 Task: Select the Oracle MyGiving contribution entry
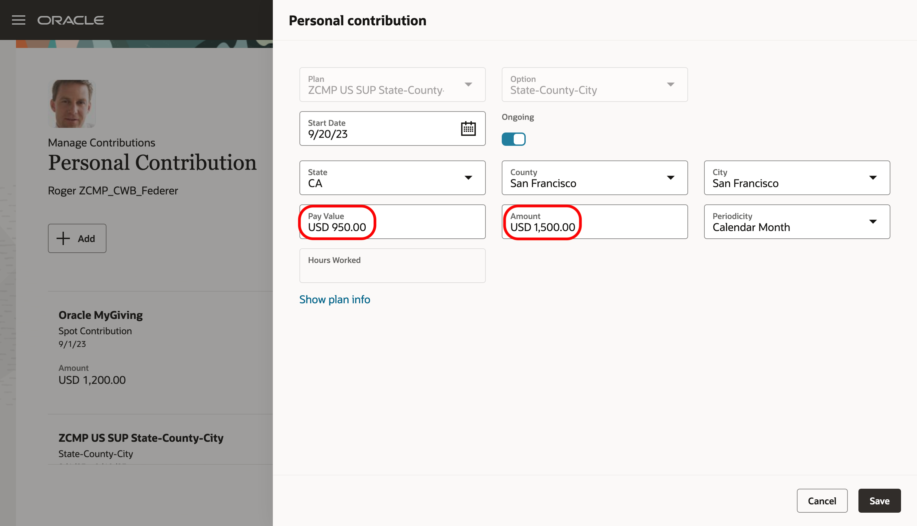pos(160,352)
